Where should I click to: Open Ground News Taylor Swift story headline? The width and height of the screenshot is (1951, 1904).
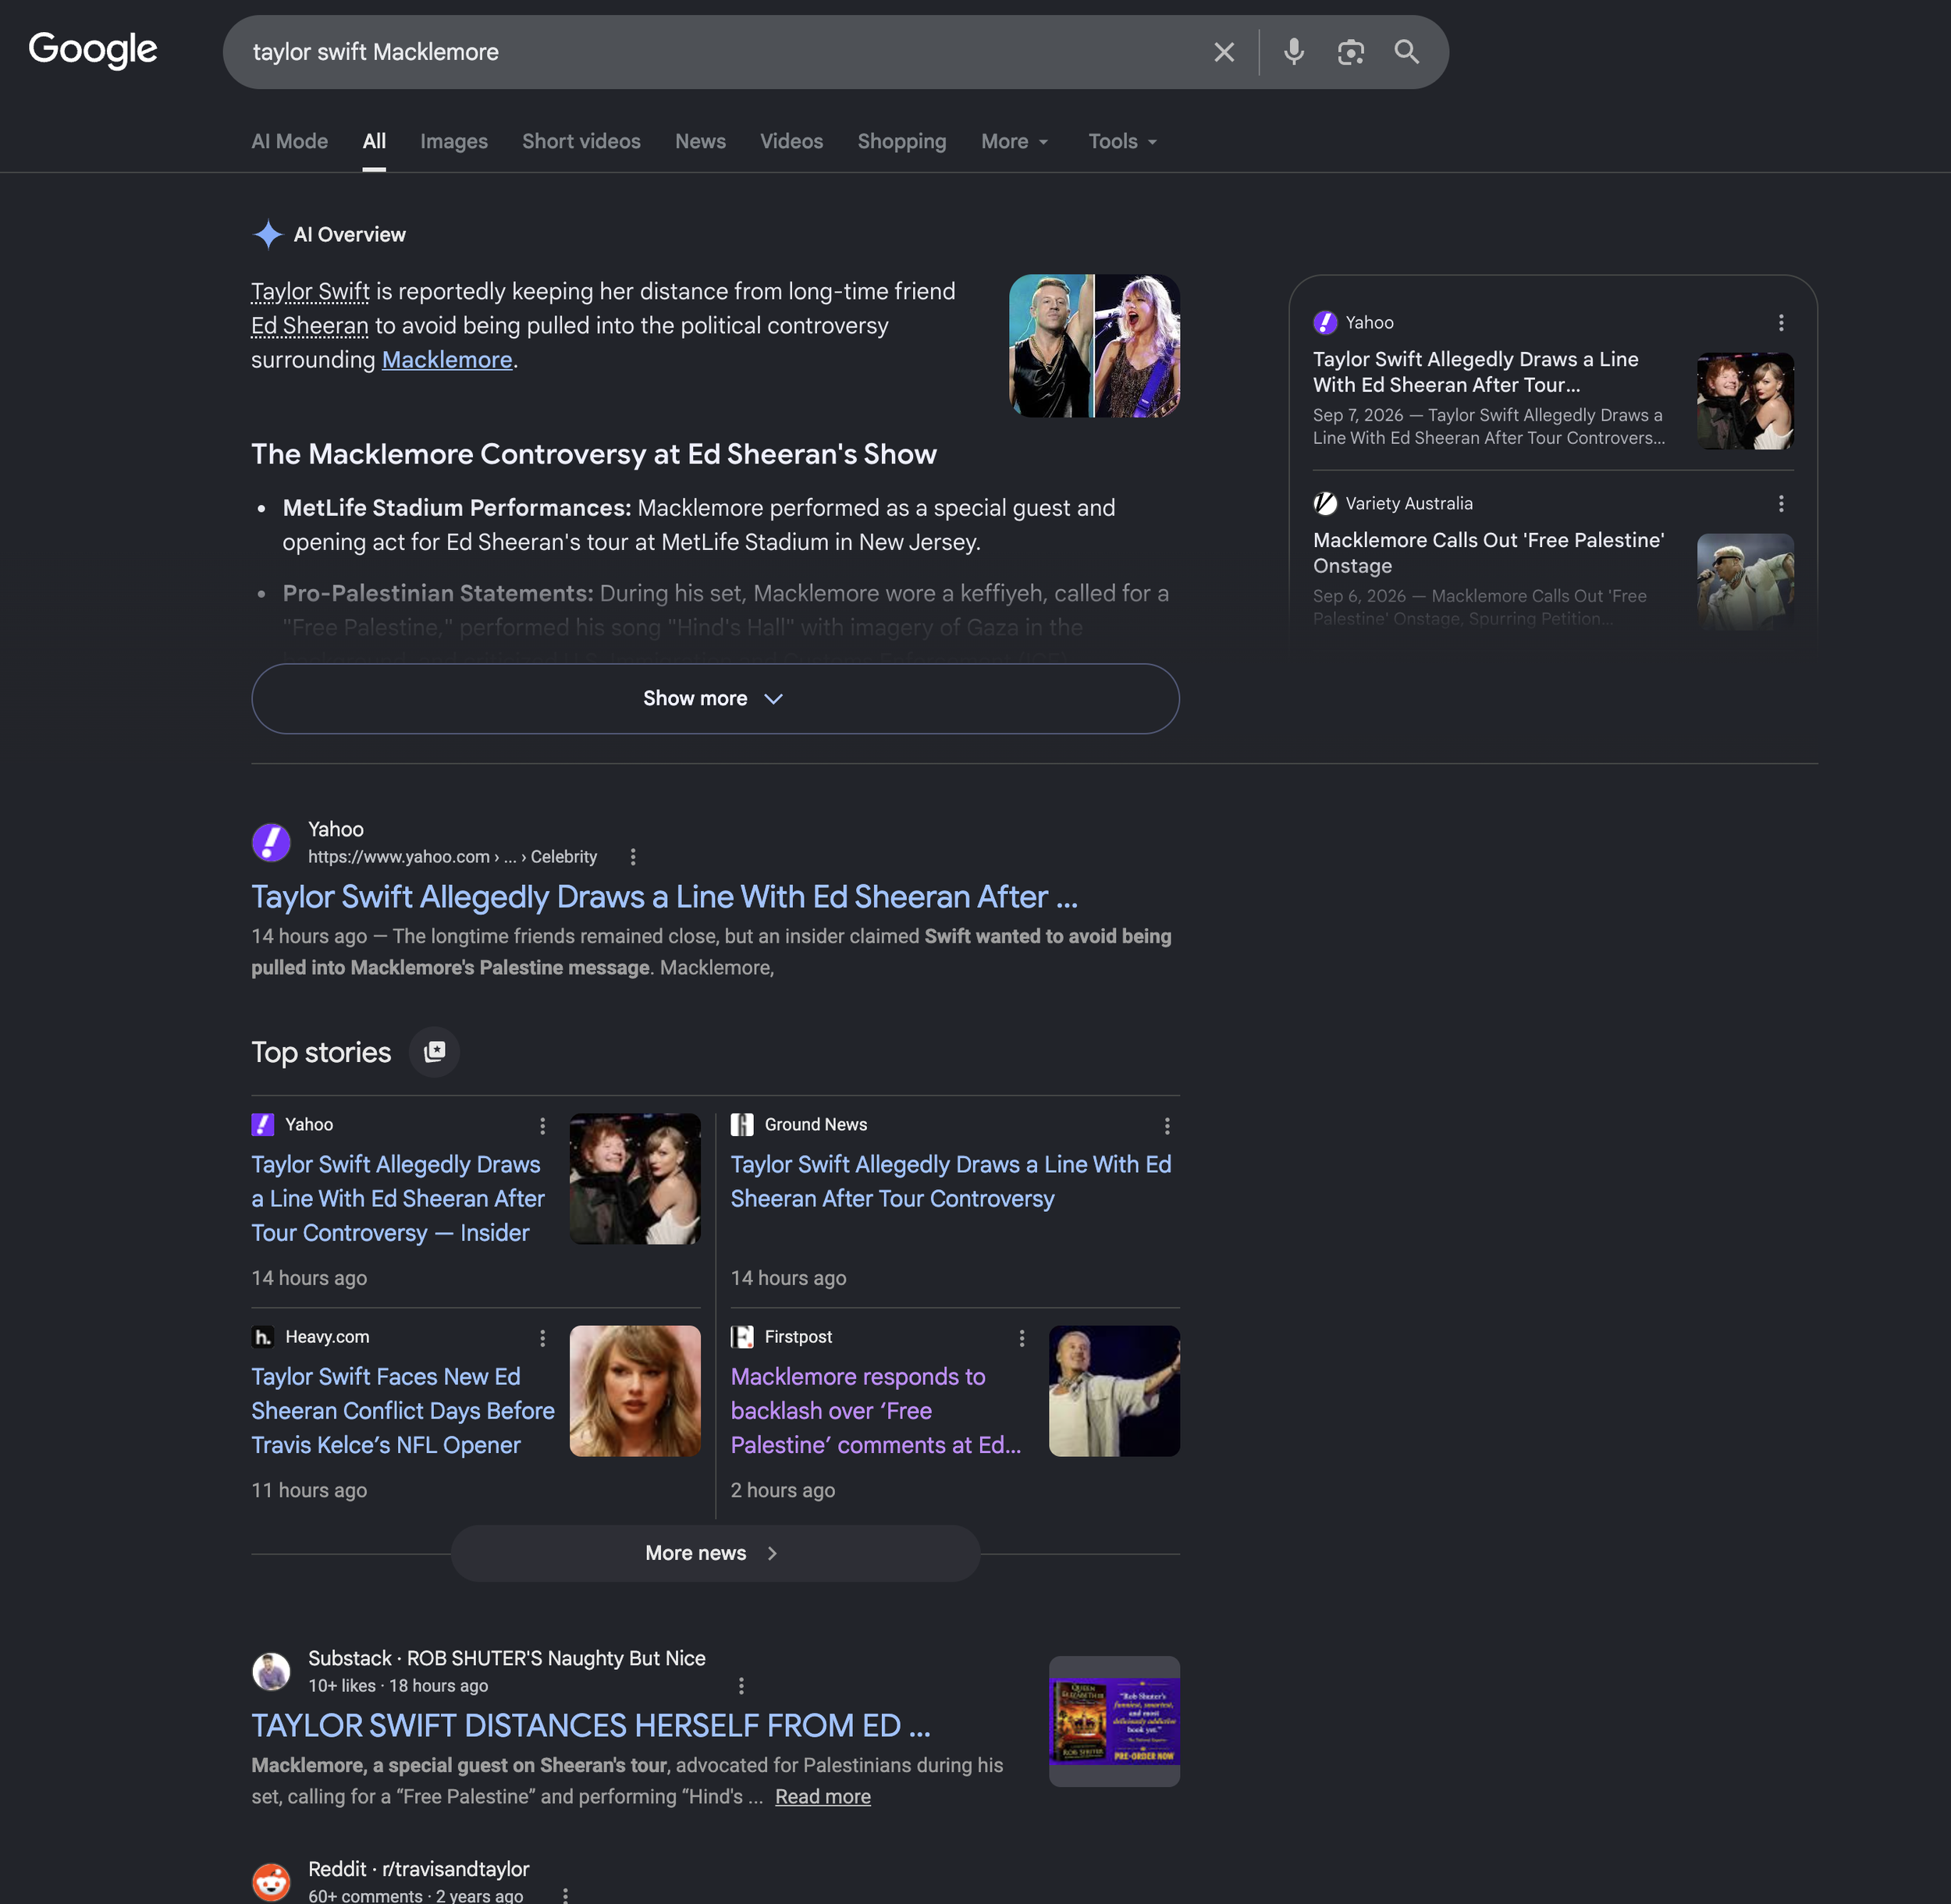(x=951, y=1182)
